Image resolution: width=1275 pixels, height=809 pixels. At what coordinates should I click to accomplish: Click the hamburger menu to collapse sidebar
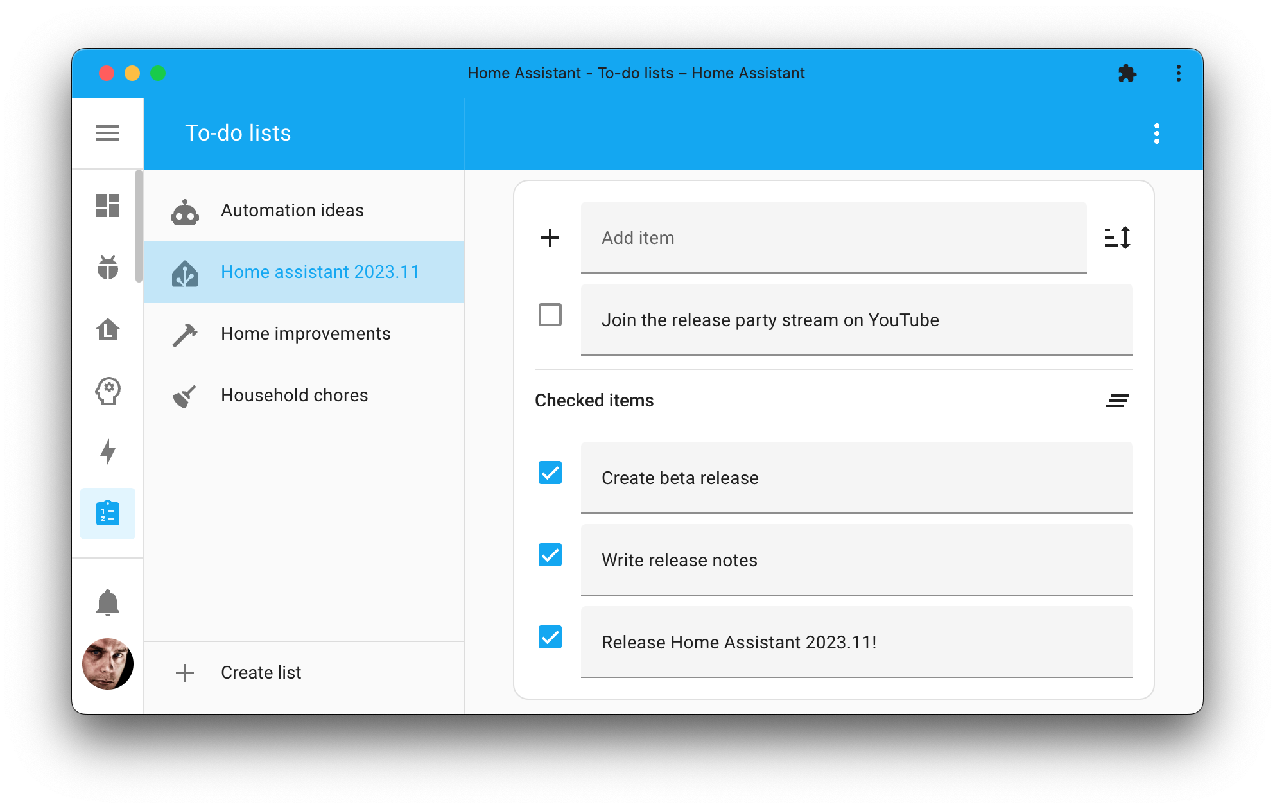click(x=108, y=132)
